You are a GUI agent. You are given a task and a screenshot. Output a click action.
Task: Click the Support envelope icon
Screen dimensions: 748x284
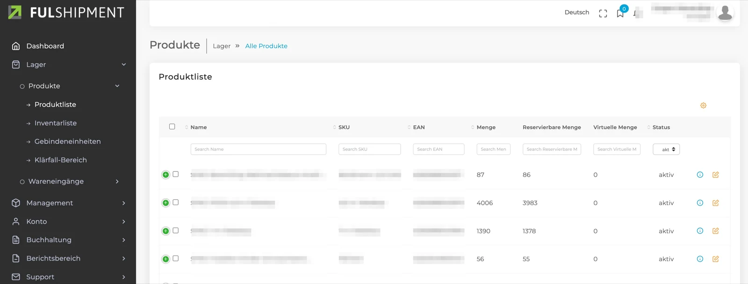16,277
